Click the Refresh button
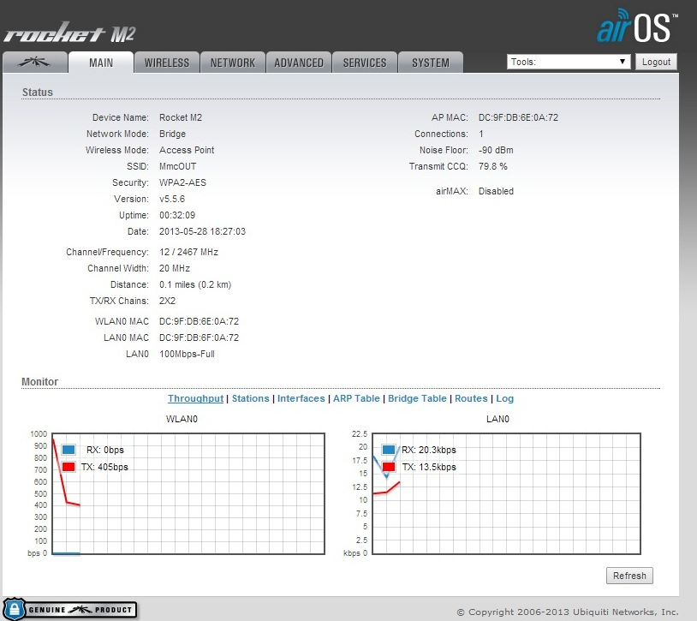The width and height of the screenshot is (697, 621). click(x=629, y=576)
